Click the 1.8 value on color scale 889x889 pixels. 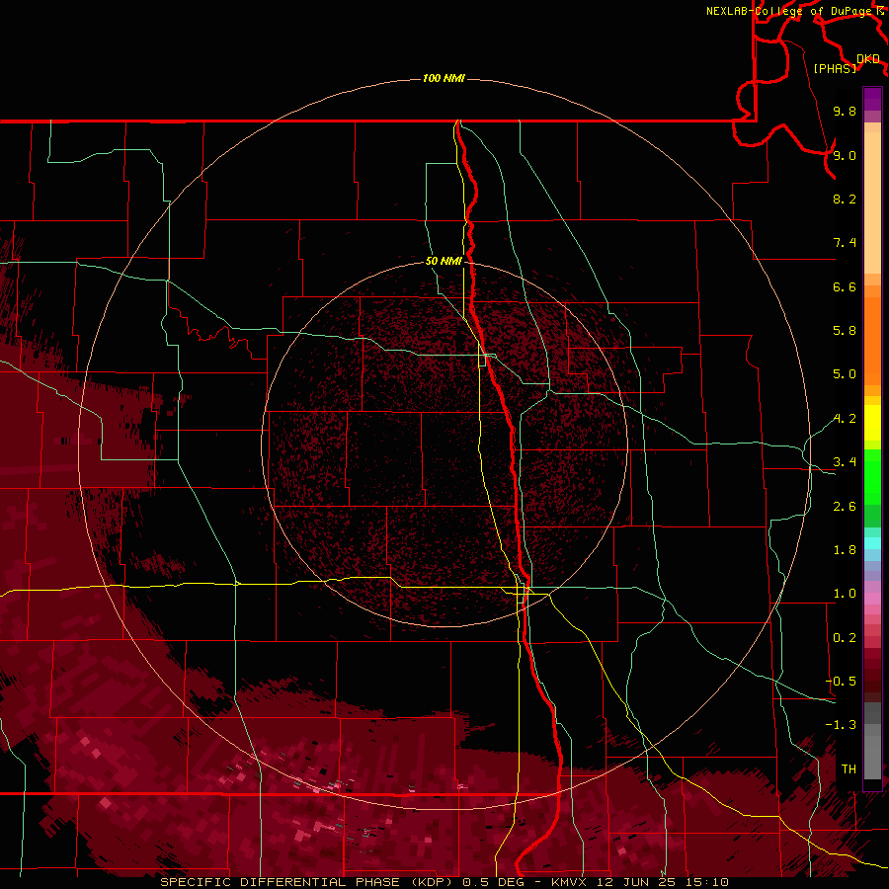coord(845,550)
